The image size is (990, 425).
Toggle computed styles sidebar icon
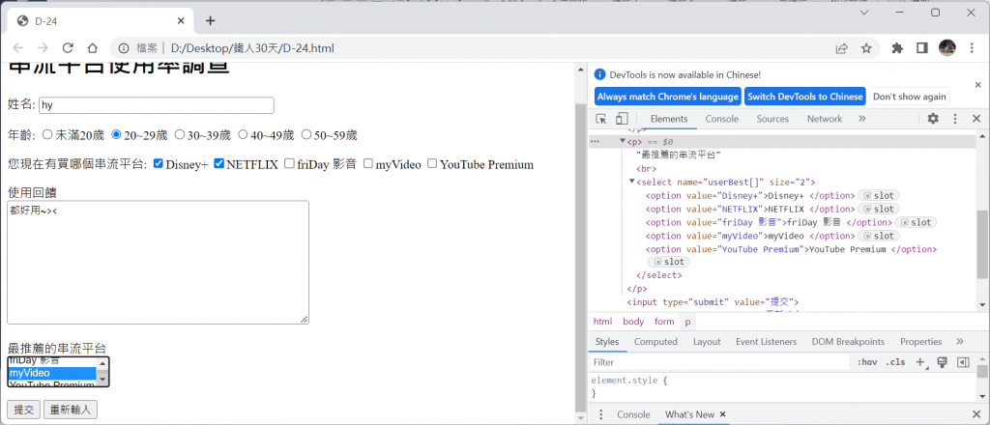click(963, 362)
